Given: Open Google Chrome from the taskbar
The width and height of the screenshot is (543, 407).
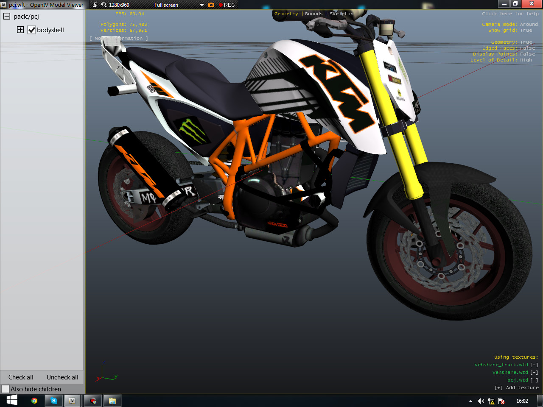Looking at the screenshot, I should pos(34,401).
